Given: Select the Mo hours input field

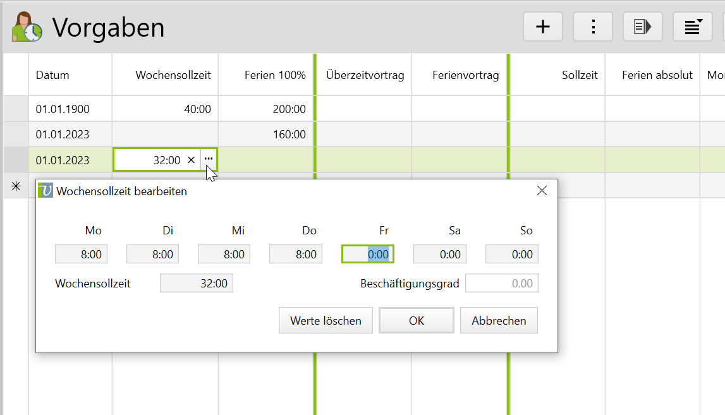Looking at the screenshot, I should [81, 255].
